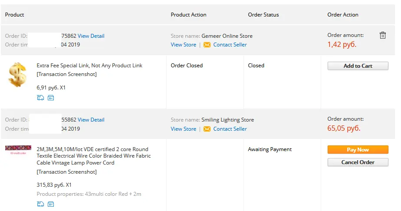Delete the Gemeer order with trash icon

[383, 35]
